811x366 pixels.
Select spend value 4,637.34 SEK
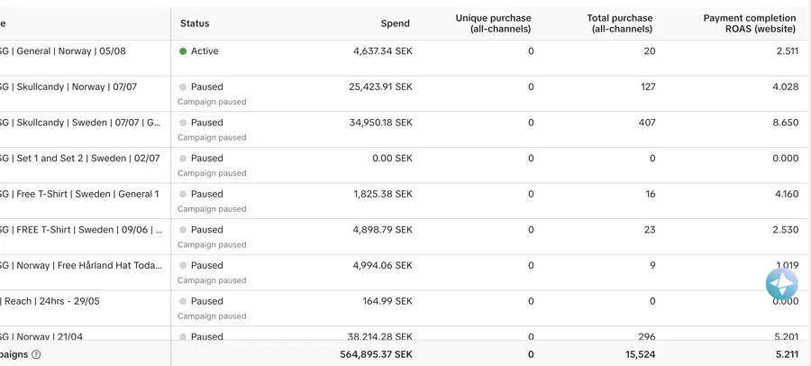pyautogui.click(x=383, y=51)
